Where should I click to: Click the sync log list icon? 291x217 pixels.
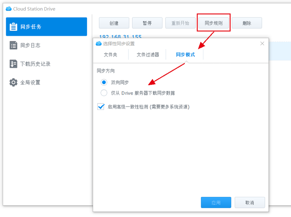coord(13,45)
